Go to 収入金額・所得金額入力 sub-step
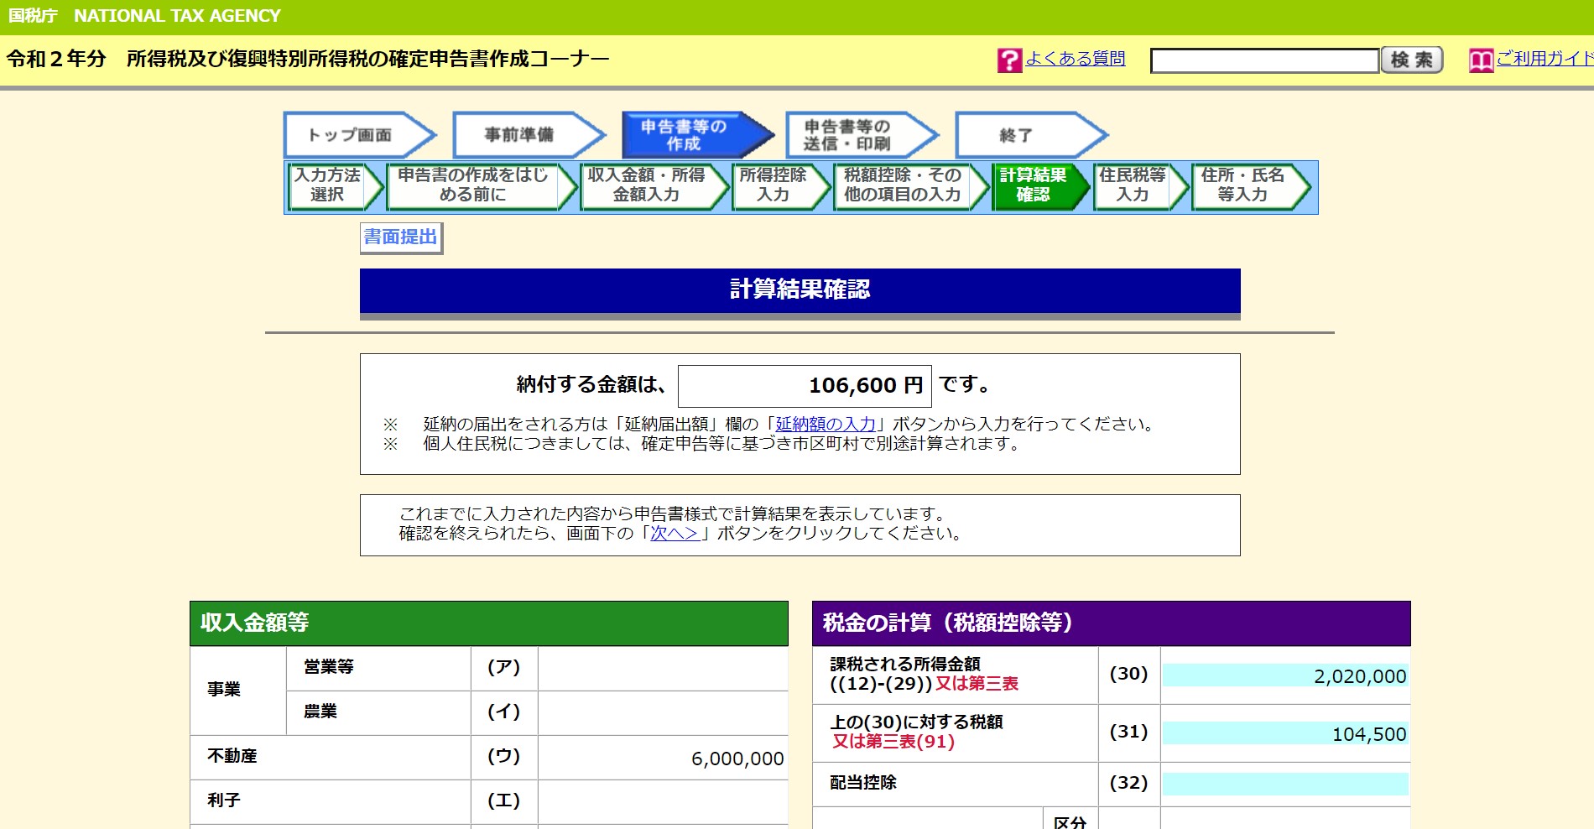This screenshot has width=1594, height=829. (647, 185)
